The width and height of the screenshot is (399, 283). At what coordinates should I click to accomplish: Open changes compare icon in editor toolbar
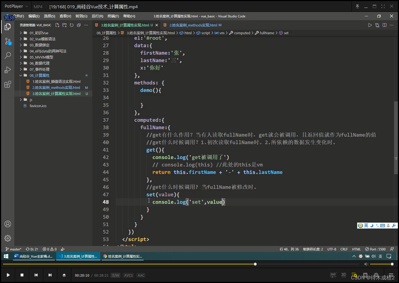pos(377,25)
